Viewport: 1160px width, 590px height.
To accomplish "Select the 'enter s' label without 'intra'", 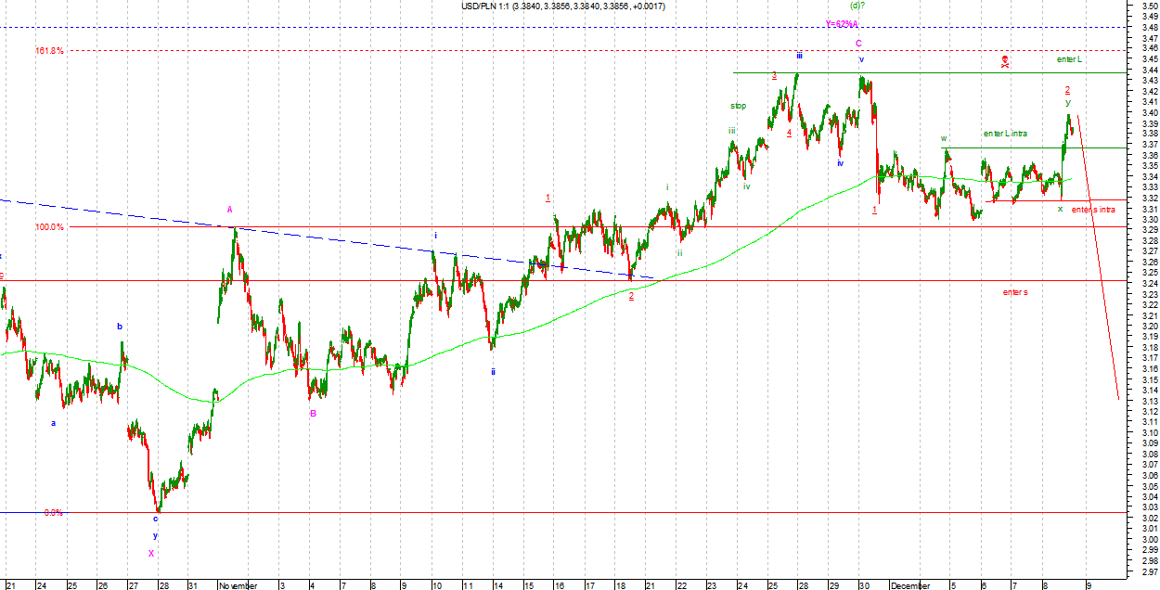I will (1015, 292).
